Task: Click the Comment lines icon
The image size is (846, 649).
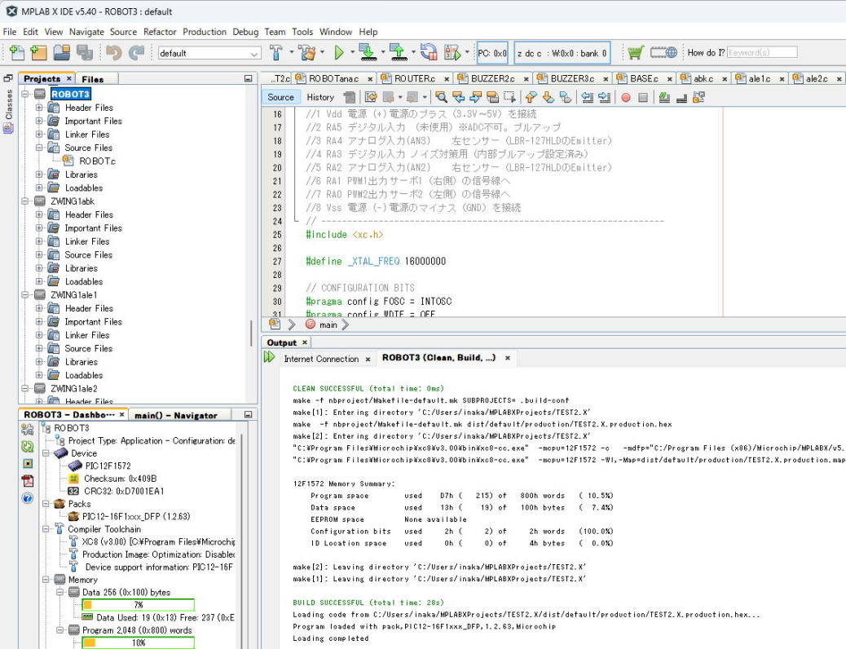Action: (x=664, y=97)
